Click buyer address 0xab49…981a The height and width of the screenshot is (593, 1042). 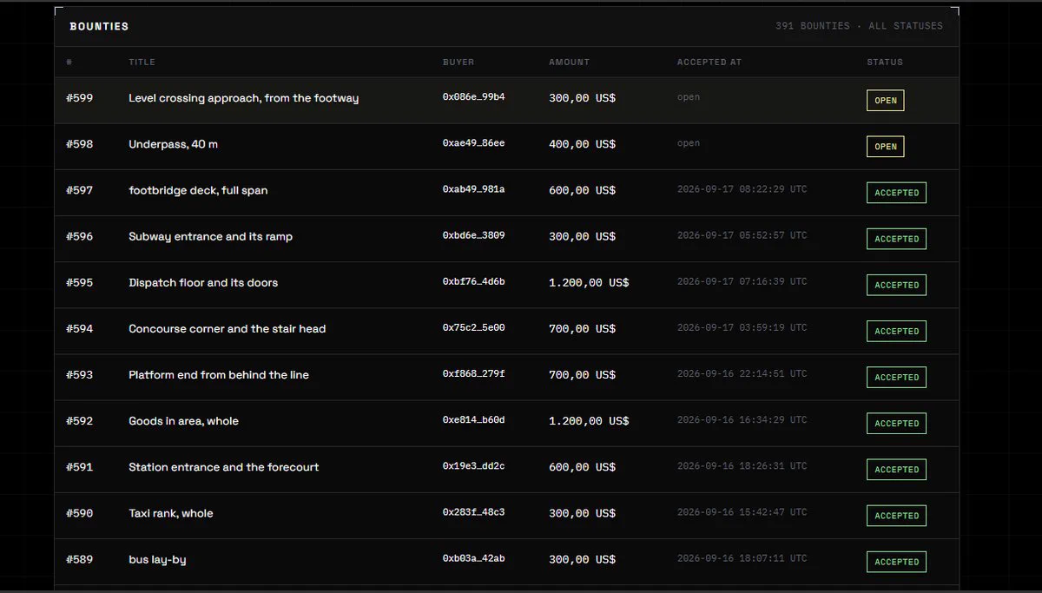coord(473,189)
